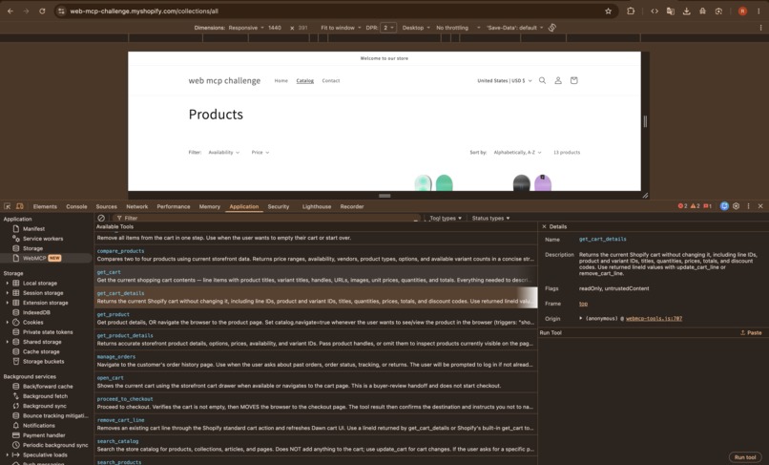Open the store shopping cart icon
This screenshot has width=769, height=465.
(573, 80)
